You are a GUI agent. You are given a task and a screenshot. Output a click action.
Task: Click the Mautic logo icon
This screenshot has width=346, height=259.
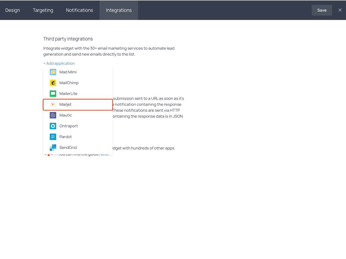(53, 115)
